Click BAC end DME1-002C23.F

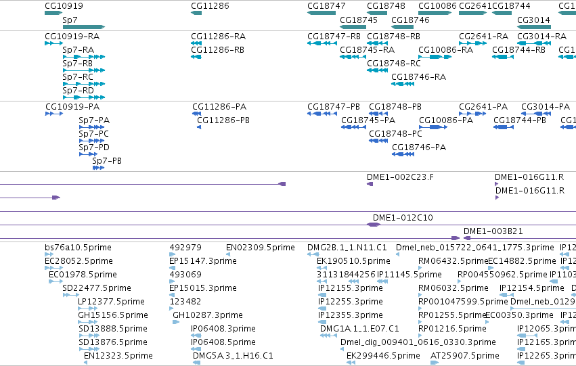click(400, 177)
